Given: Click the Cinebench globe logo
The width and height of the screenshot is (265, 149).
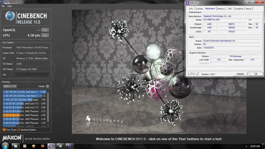Looking at the screenshot, I should click(x=10, y=16).
